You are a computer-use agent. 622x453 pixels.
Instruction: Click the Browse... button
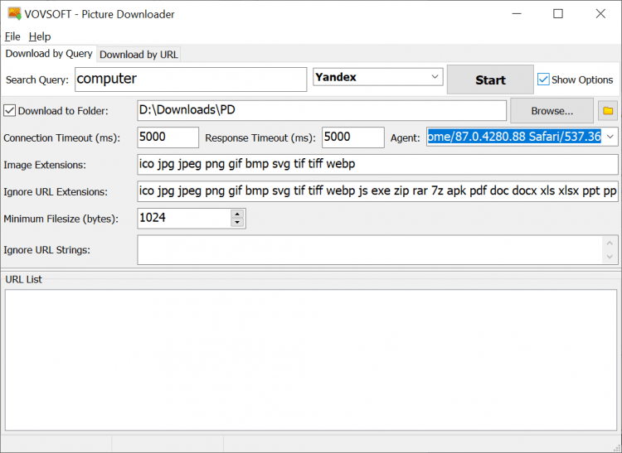(x=552, y=110)
